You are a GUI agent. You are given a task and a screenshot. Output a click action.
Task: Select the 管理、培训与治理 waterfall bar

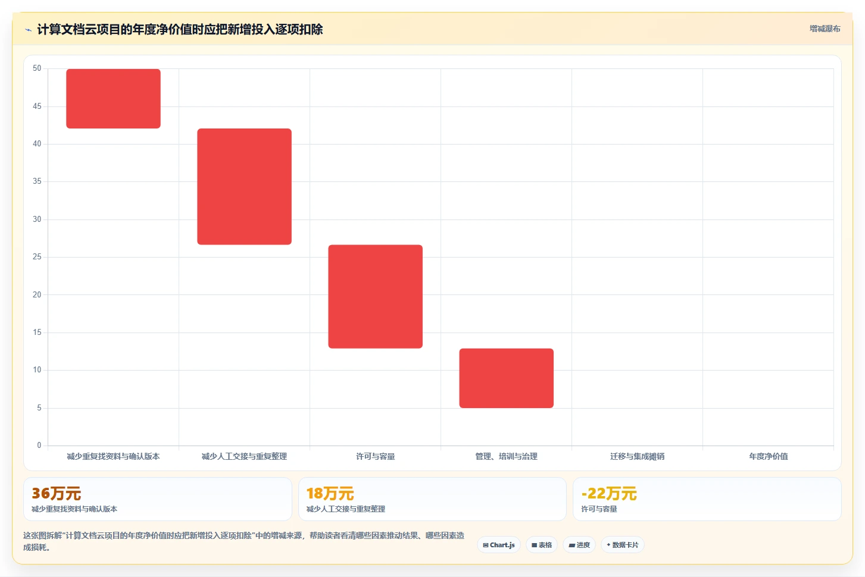(507, 378)
